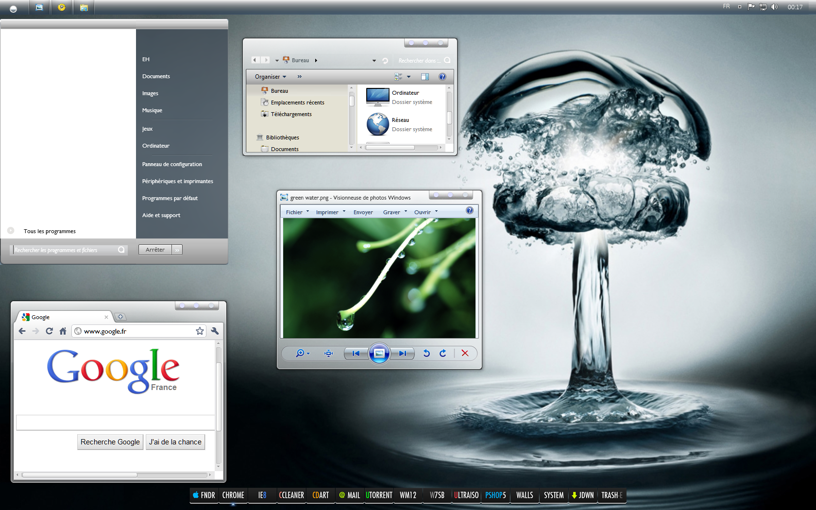Click the Action Center flag icon
This screenshot has height=510, width=816.
(751, 7)
